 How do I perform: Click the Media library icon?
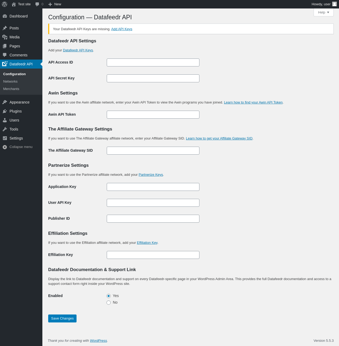click(5, 37)
